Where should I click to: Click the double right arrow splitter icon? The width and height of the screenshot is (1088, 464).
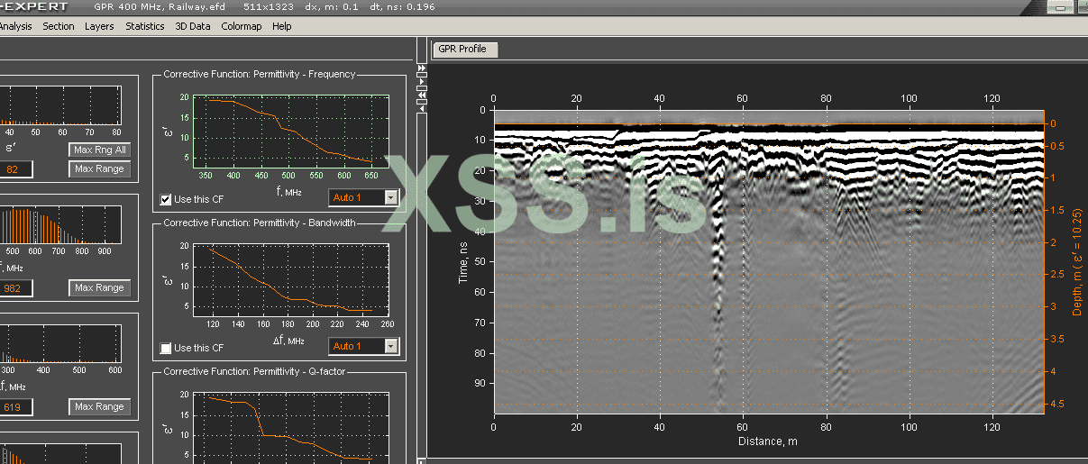[421, 68]
